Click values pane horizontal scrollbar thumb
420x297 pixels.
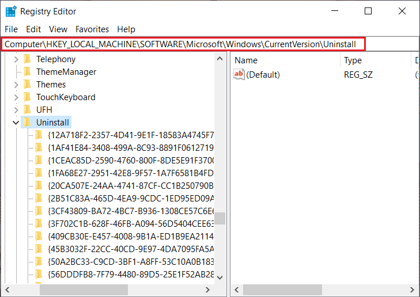click(x=282, y=290)
